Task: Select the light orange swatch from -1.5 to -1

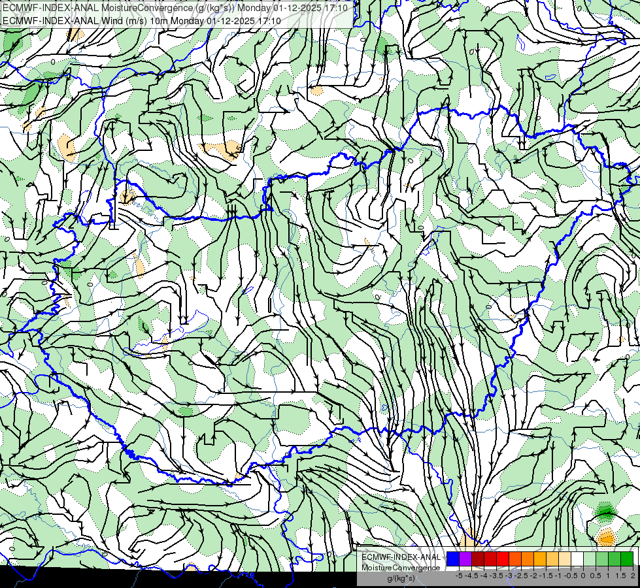Action: pos(552,559)
